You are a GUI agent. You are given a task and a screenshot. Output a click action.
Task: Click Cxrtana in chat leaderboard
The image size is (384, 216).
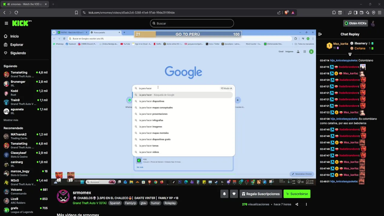tap(360, 48)
